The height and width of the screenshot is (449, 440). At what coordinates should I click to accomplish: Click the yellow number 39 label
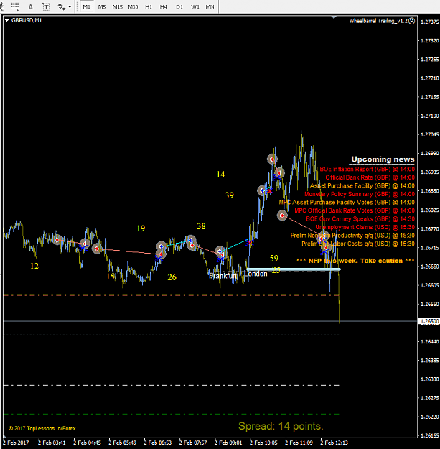(x=229, y=195)
